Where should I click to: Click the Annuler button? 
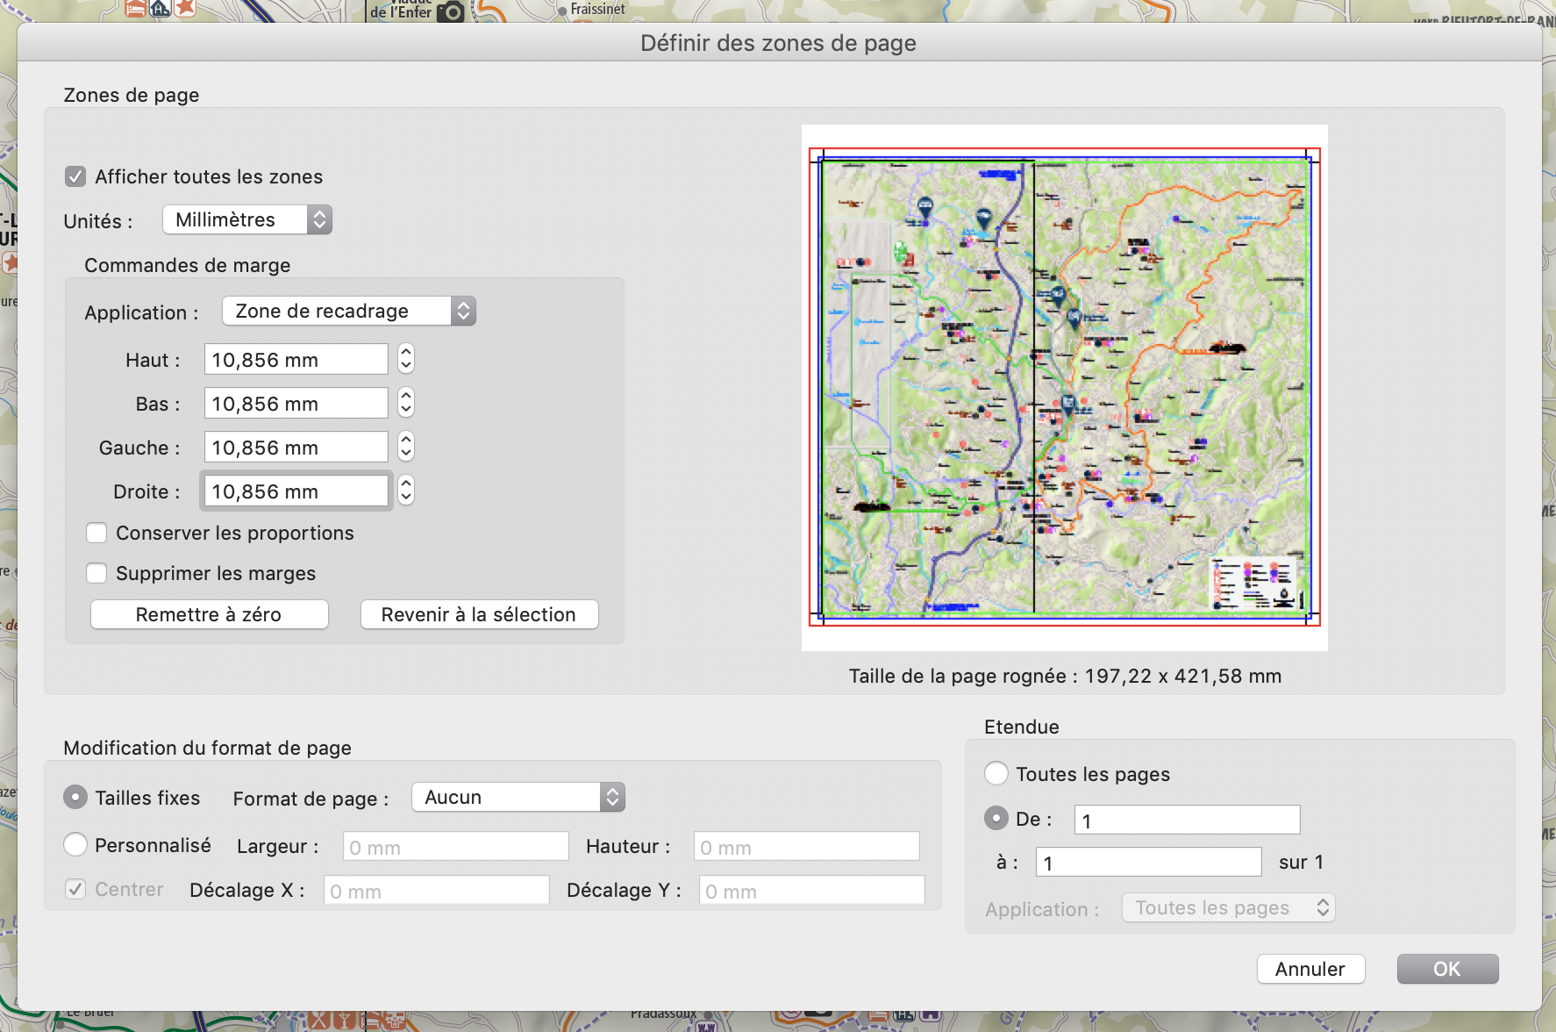[1310, 969]
